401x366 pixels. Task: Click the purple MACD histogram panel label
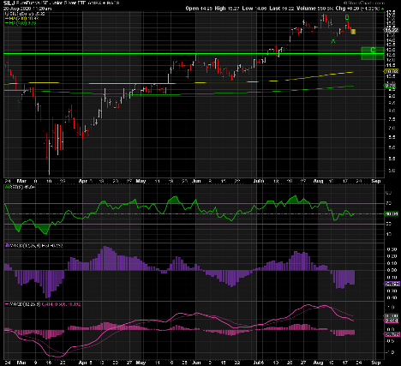point(34,245)
